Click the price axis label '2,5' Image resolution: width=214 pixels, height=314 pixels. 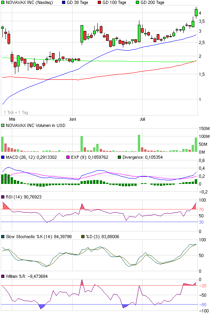coord(202,42)
